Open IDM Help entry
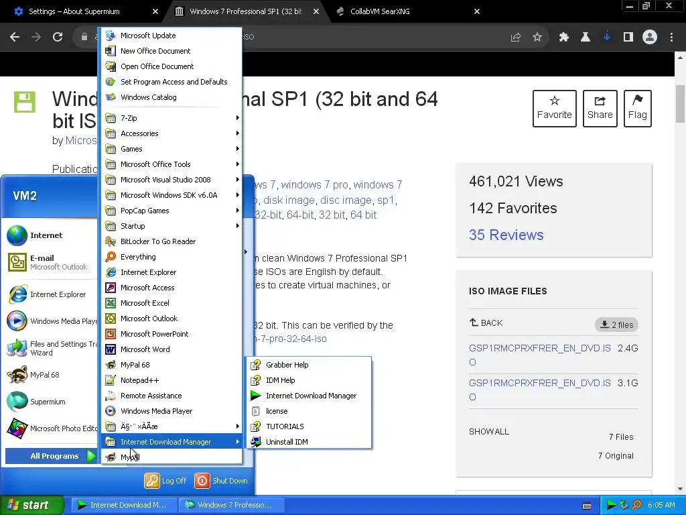Image resolution: width=686 pixels, height=515 pixels. click(309, 380)
